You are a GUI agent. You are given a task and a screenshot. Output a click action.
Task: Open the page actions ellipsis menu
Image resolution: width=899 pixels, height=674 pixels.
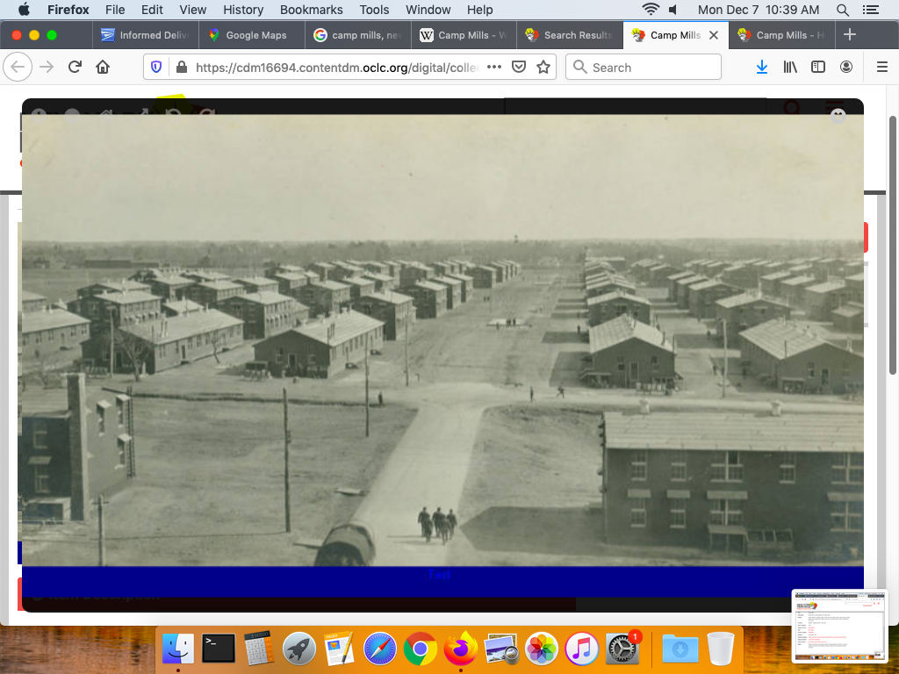click(x=494, y=68)
